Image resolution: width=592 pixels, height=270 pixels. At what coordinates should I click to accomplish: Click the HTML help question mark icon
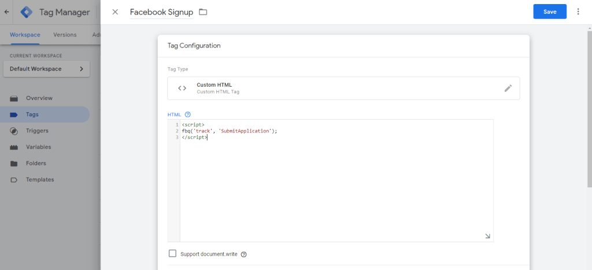187,114
